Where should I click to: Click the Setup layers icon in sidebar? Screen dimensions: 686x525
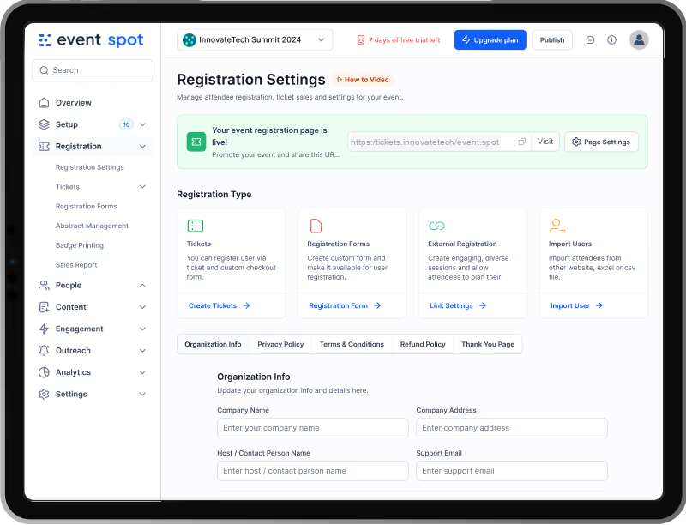pyautogui.click(x=44, y=124)
